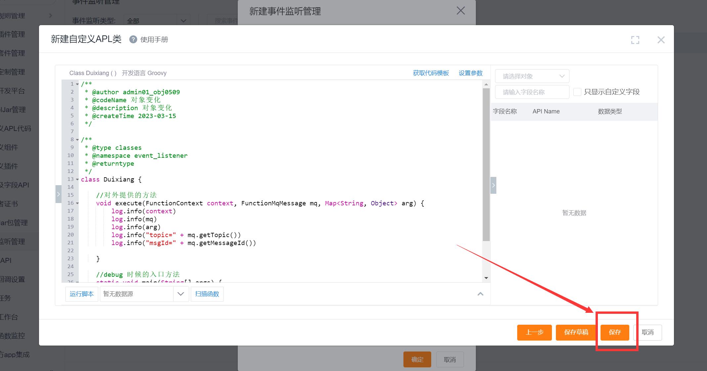The width and height of the screenshot is (707, 371).
Task: Click the orange 保存 button
Action: point(615,332)
